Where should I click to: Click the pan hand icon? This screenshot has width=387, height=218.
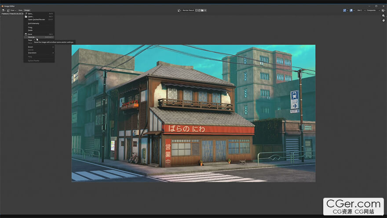383,20
